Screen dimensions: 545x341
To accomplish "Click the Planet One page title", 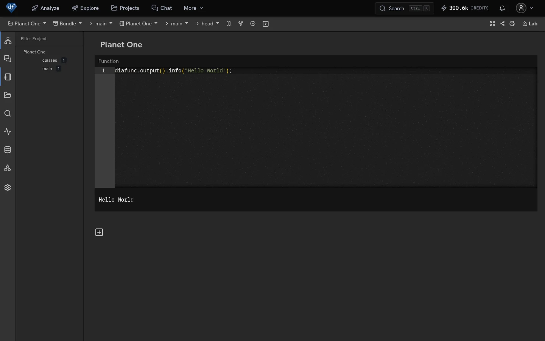I will pos(121,45).
